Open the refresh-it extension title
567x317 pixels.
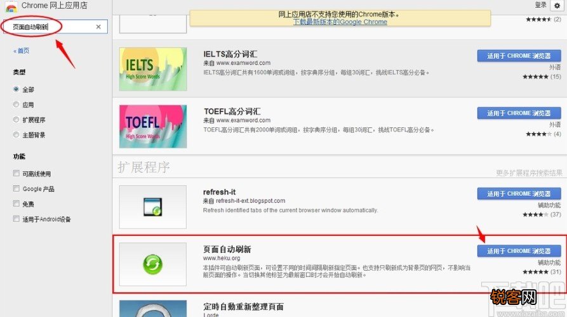tap(220, 191)
